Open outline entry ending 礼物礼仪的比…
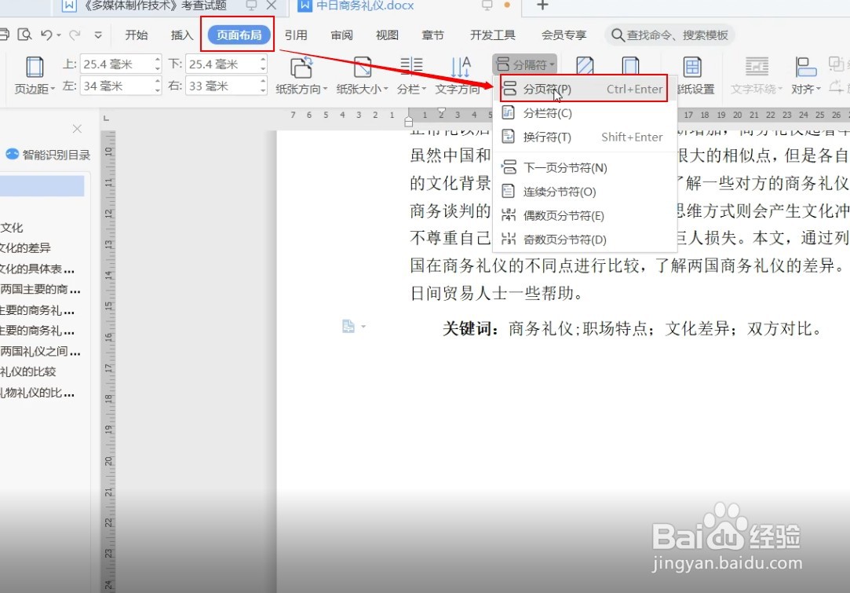Viewport: 850px width, 593px height. click(38, 392)
